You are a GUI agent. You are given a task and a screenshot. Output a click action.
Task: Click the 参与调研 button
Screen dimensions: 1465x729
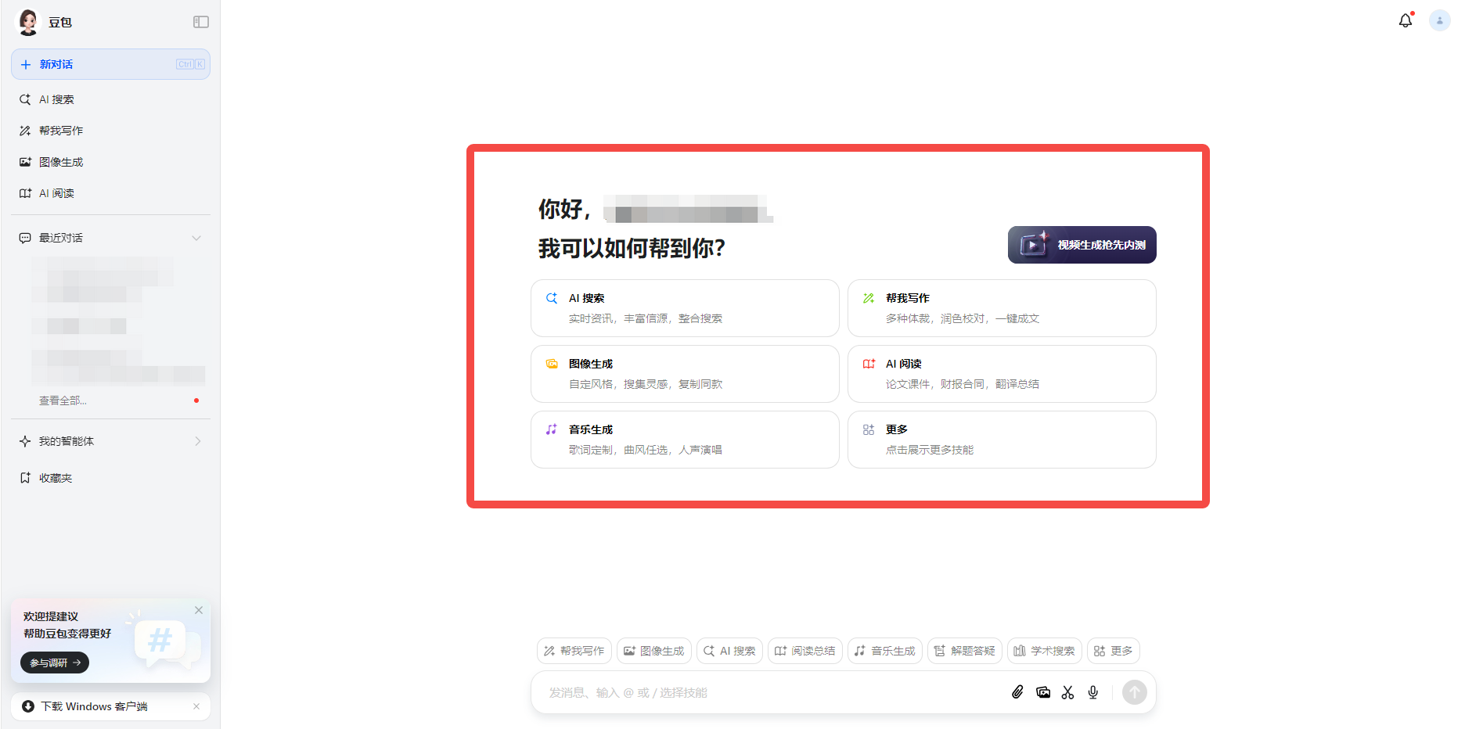click(x=55, y=663)
